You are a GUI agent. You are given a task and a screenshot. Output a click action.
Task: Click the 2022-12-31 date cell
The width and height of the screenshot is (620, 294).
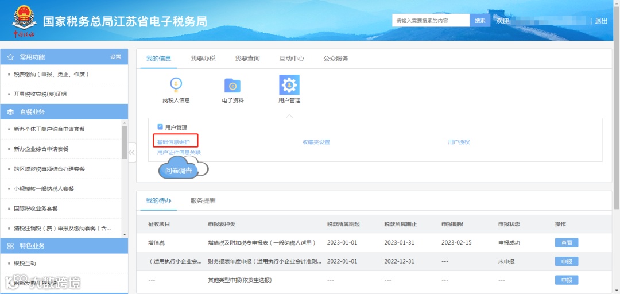pyautogui.click(x=400, y=261)
